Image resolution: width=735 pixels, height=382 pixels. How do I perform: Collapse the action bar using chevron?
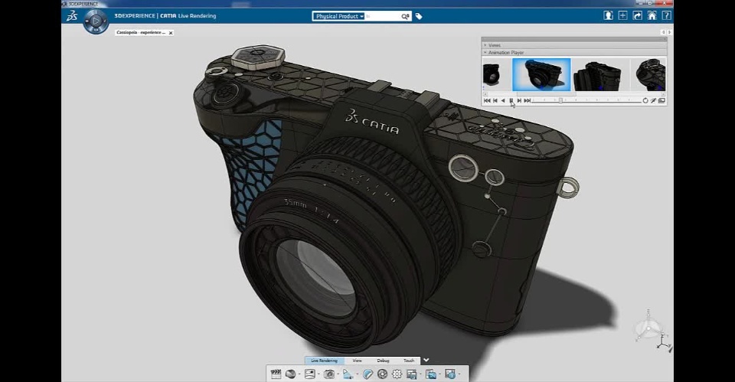pos(426,360)
